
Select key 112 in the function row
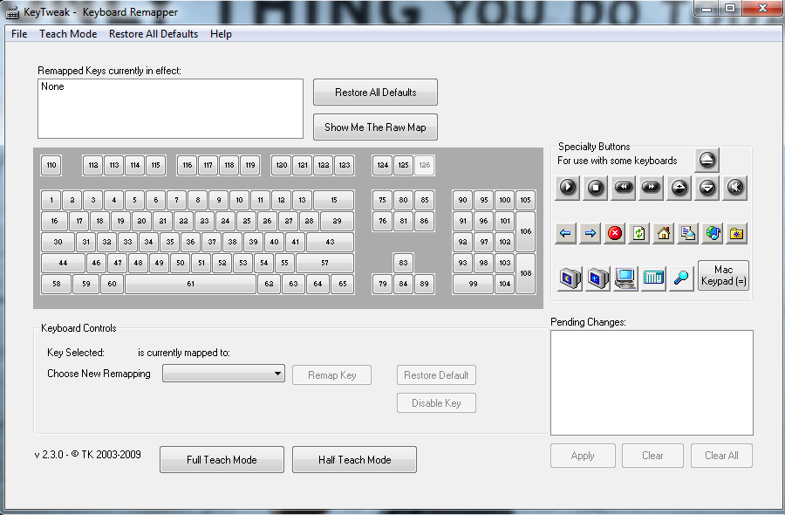click(x=93, y=165)
